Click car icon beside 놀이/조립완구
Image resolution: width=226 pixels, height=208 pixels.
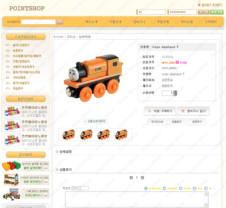click(x=8, y=45)
